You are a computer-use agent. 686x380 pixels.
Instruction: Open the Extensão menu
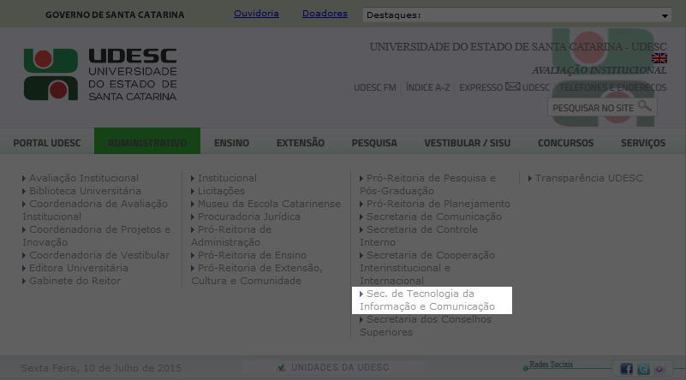(x=301, y=143)
